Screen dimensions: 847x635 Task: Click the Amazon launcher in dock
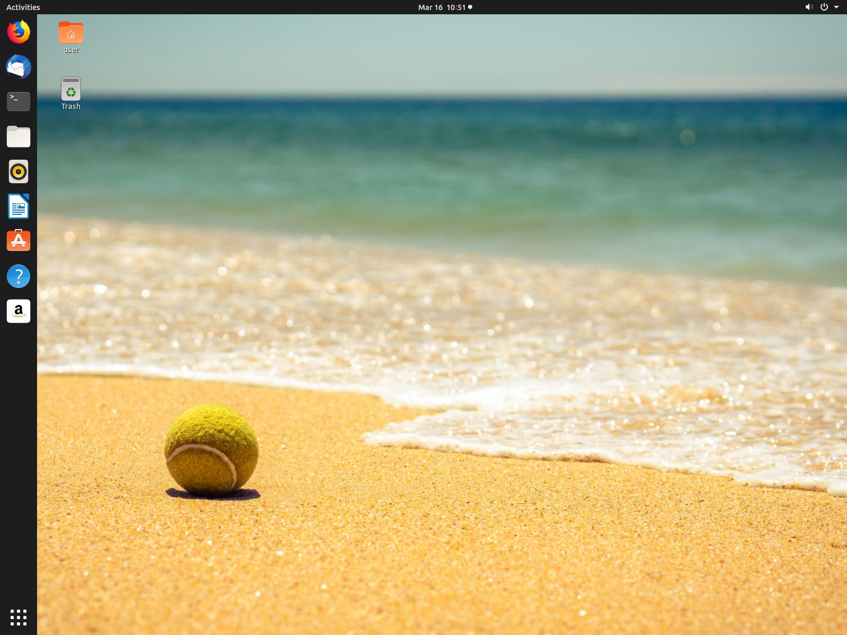[19, 311]
